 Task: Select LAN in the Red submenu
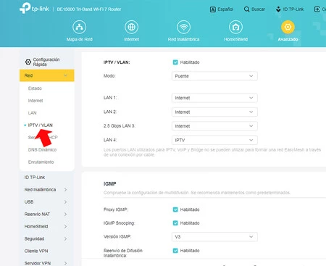(x=32, y=113)
